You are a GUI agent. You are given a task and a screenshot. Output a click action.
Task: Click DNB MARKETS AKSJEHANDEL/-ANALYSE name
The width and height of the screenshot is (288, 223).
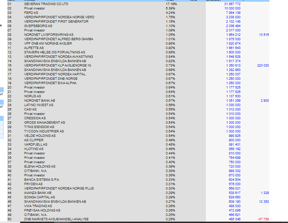click(x=56, y=220)
